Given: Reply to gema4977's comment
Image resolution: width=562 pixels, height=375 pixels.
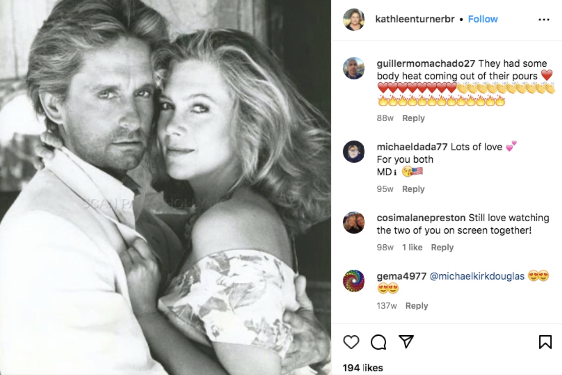Looking at the screenshot, I should coord(417,306).
